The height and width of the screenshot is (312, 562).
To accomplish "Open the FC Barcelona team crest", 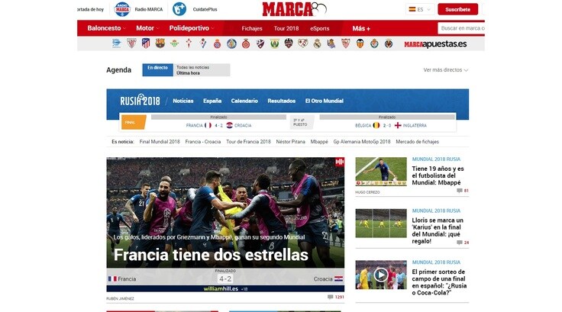I will click(160, 43).
